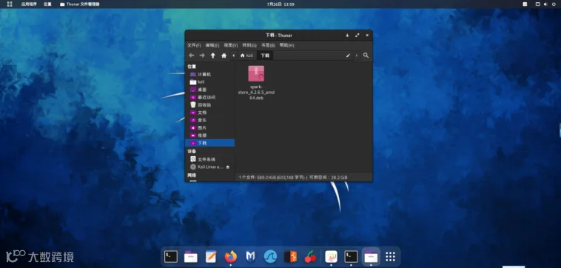
Task: Toggle path edit mode with pencil icon
Action: click(x=348, y=56)
